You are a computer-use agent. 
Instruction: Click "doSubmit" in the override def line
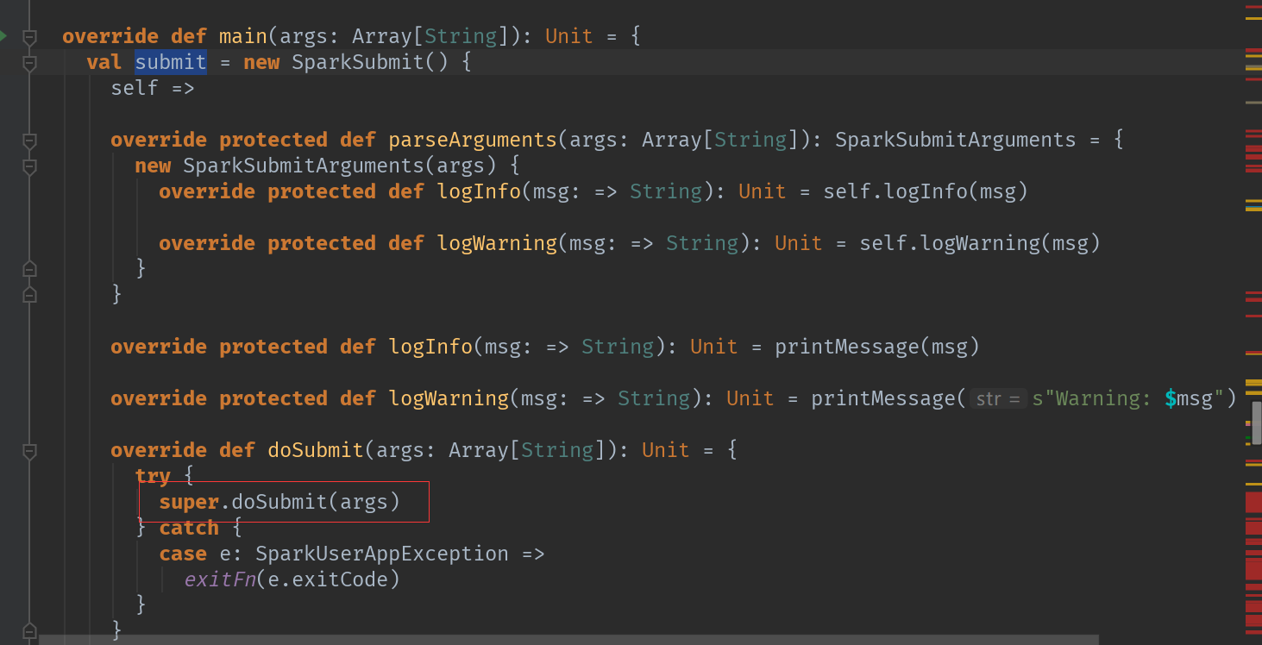tap(316, 450)
